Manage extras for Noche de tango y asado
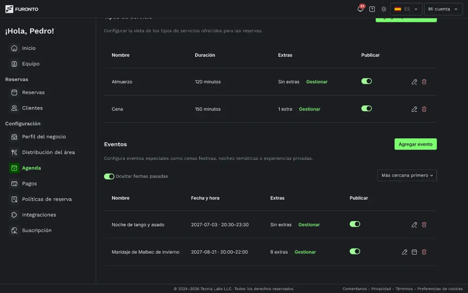The width and height of the screenshot is (468, 293). pyautogui.click(x=309, y=224)
